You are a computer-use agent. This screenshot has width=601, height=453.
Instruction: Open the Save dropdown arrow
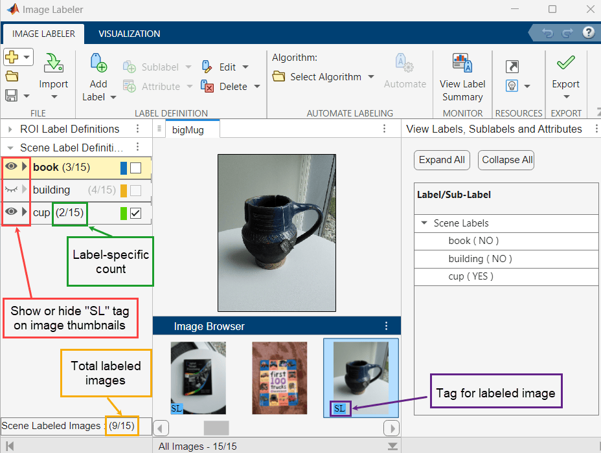point(27,96)
